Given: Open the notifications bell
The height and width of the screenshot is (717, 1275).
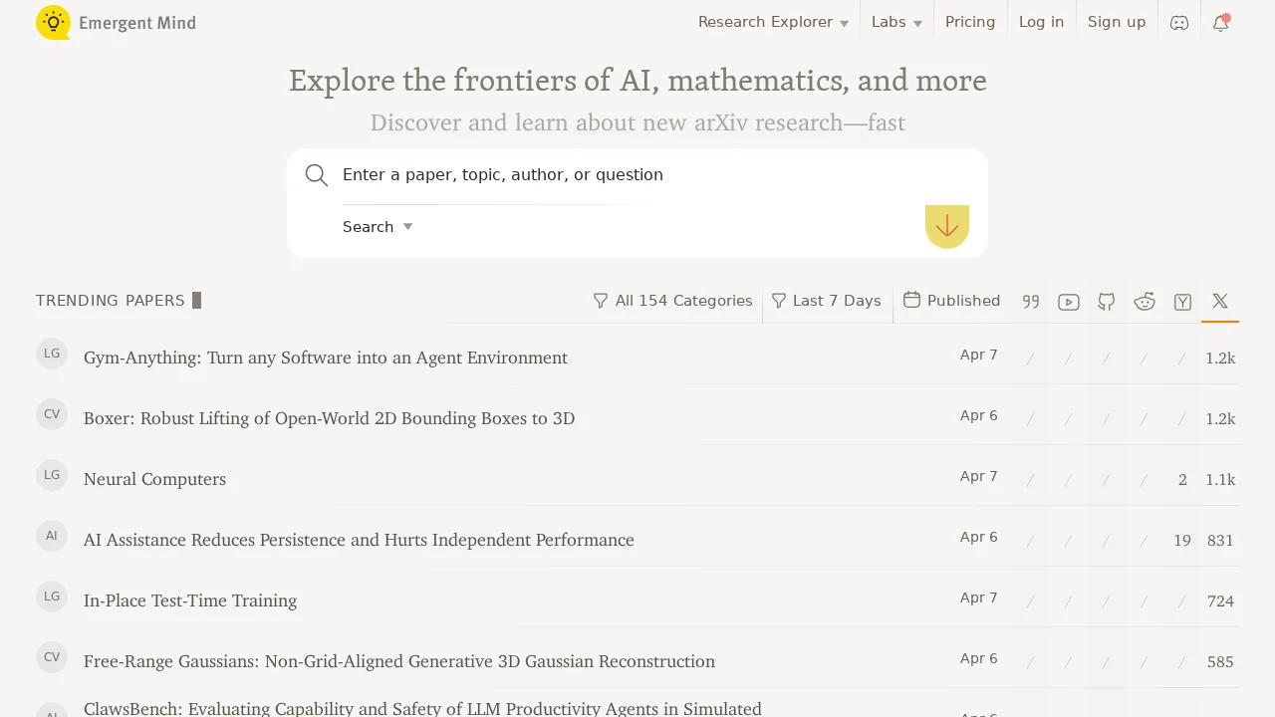Looking at the screenshot, I should (x=1221, y=22).
